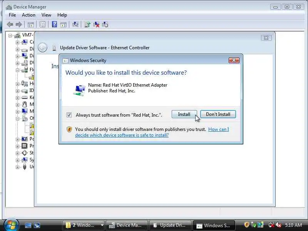
Task: Select the DVD/CD-ROM drives disc icon
Action: (x=25, y=63)
